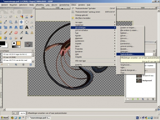Screen dimensions: 160x120
Task: Click the orange active pattern swatch
Action: click(x=18, y=43)
